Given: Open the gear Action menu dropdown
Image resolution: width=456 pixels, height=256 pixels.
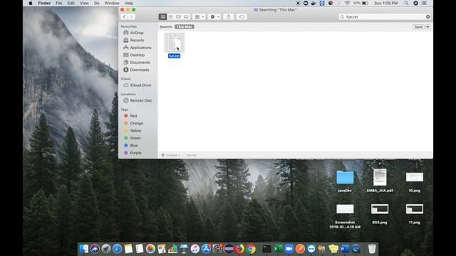Looking at the screenshot, I should click(x=214, y=17).
